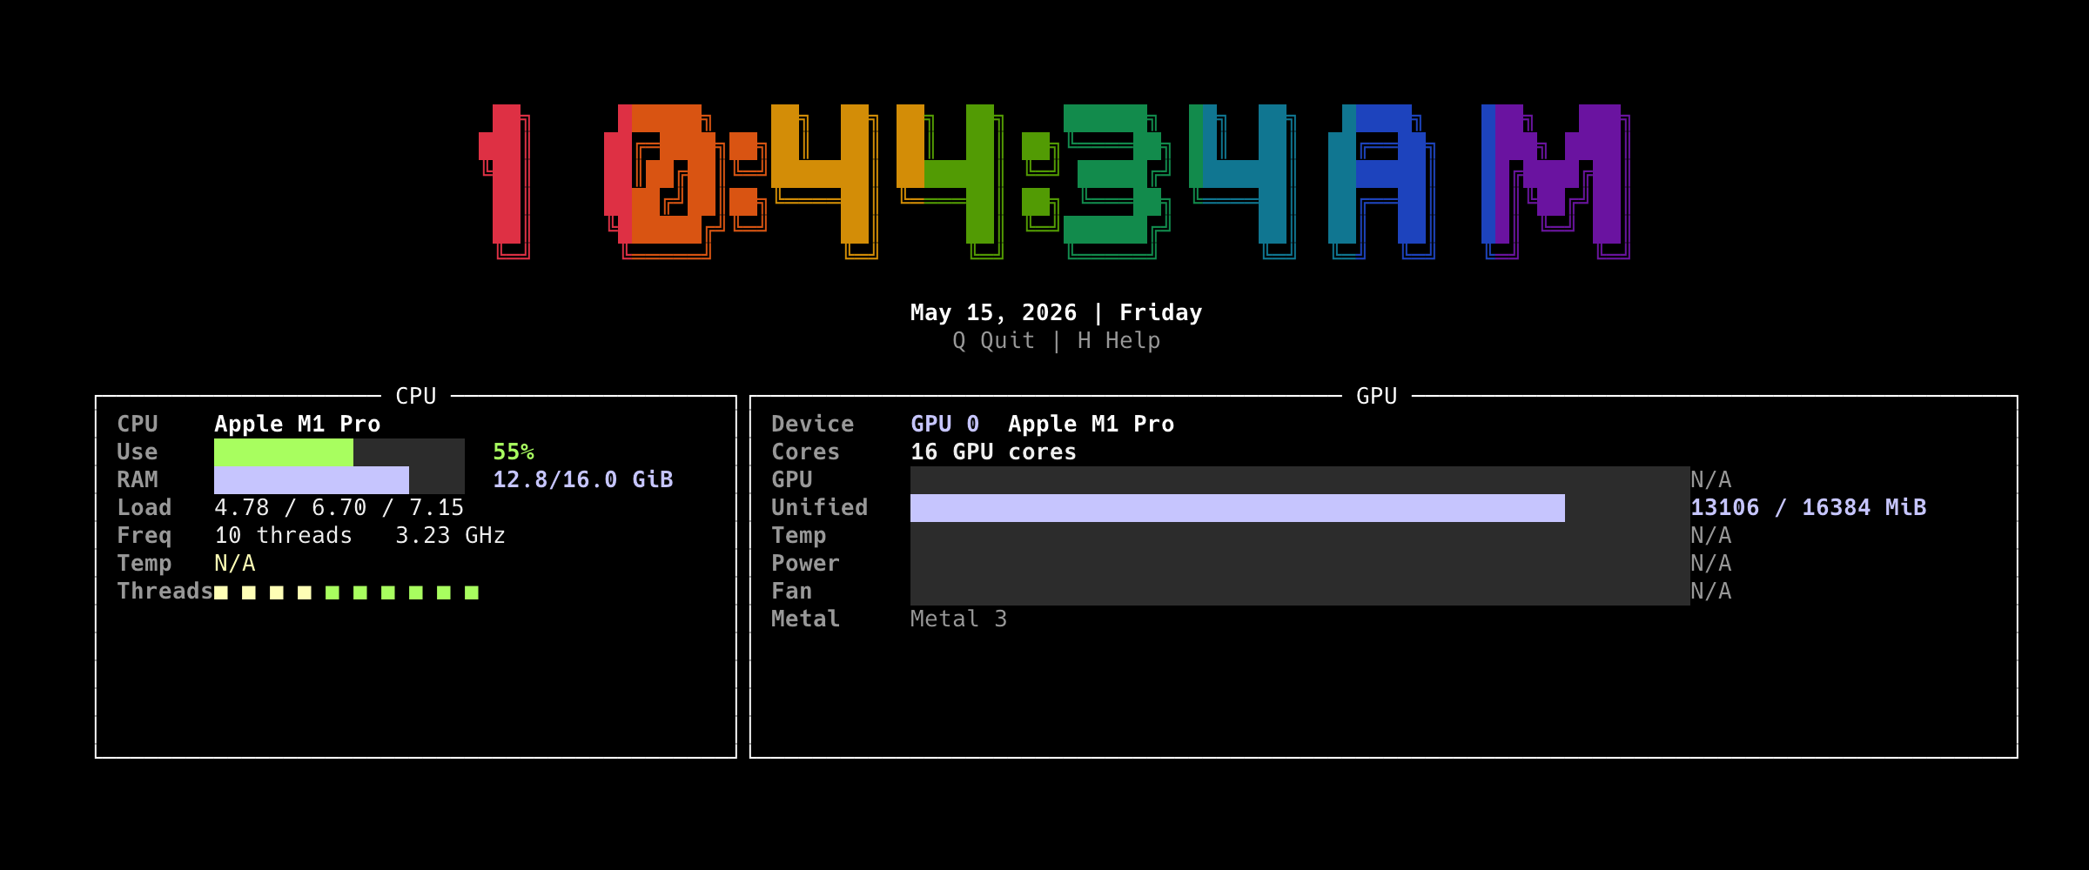Click the date text May 15, 2026
The height and width of the screenshot is (870, 2089).
pyautogui.click(x=993, y=312)
